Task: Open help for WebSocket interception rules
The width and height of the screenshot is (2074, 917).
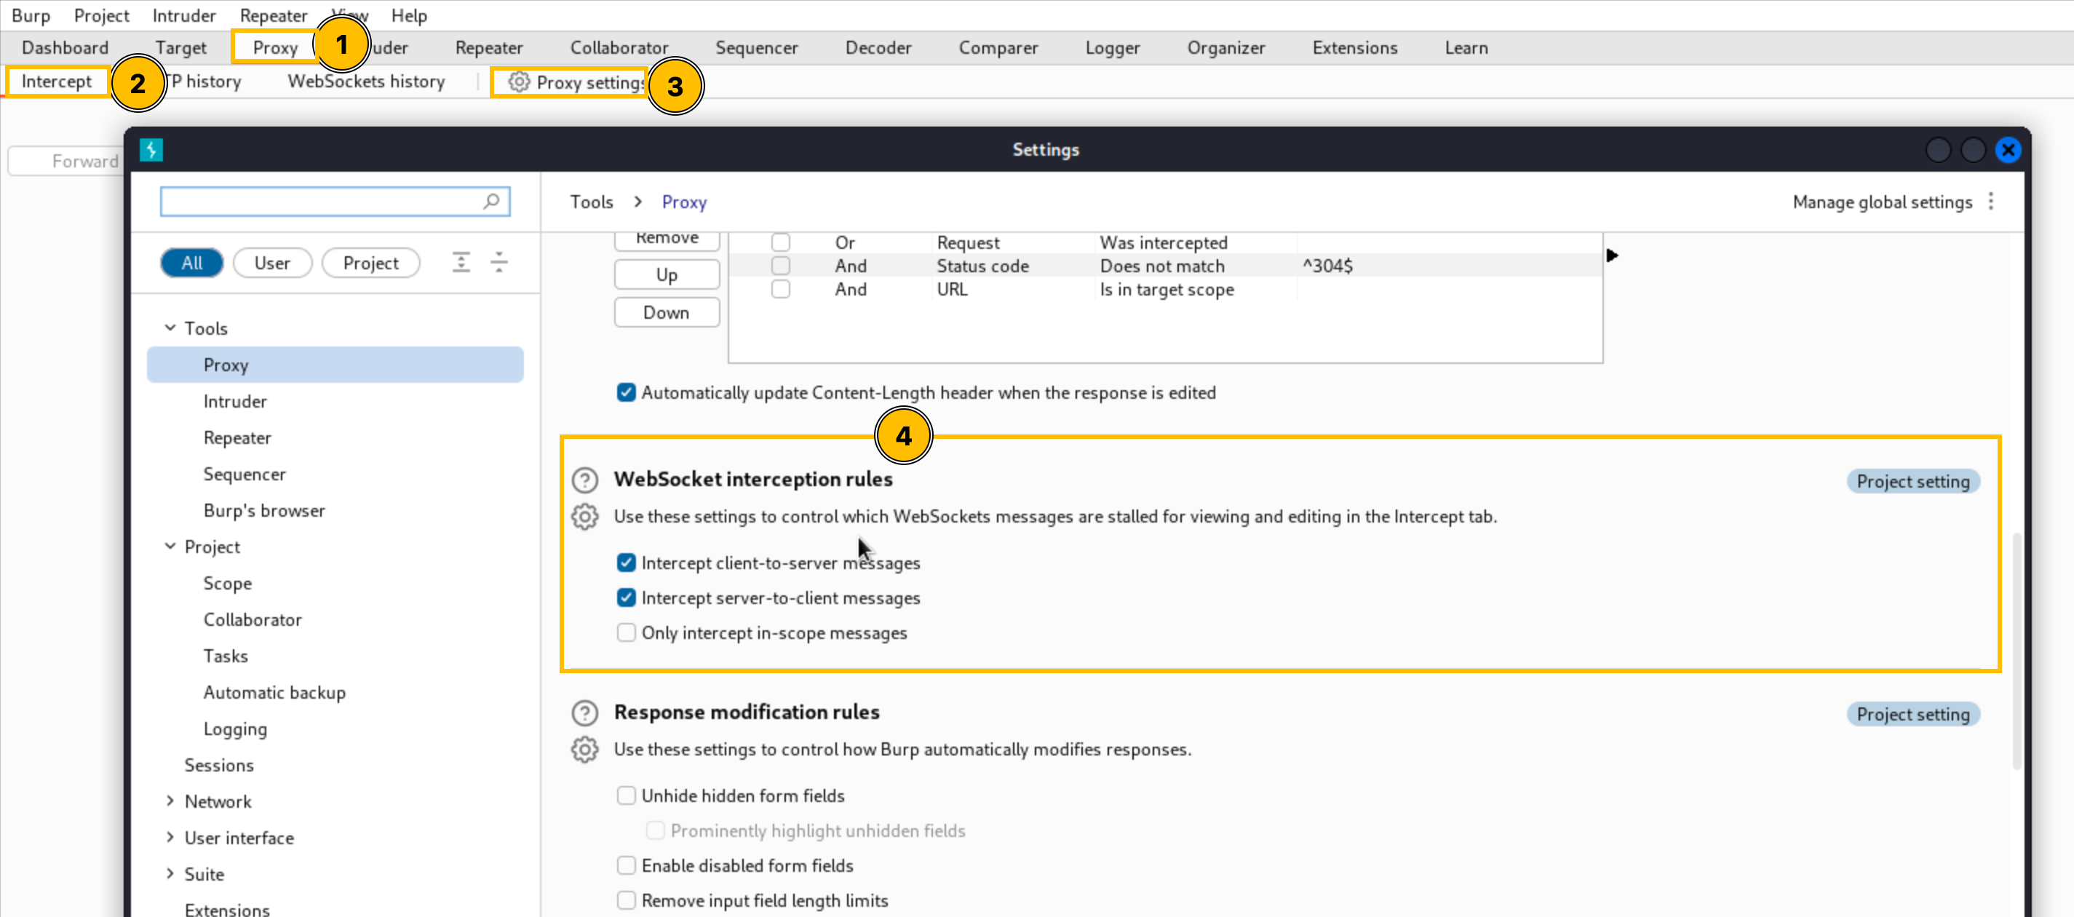Action: [x=584, y=480]
